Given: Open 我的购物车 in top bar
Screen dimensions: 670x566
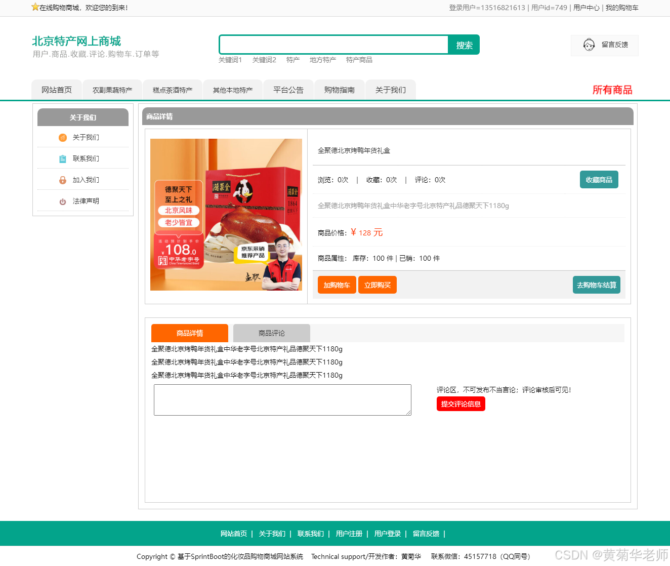Looking at the screenshot, I should tap(622, 8).
